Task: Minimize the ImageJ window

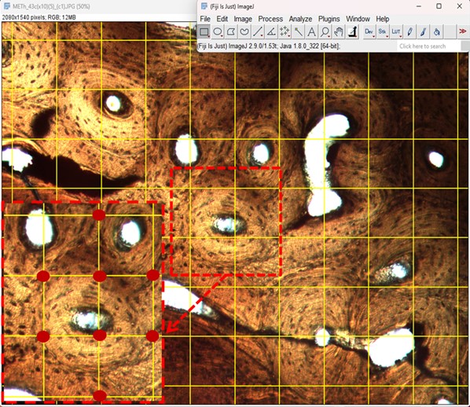Action: pyautogui.click(x=419, y=6)
